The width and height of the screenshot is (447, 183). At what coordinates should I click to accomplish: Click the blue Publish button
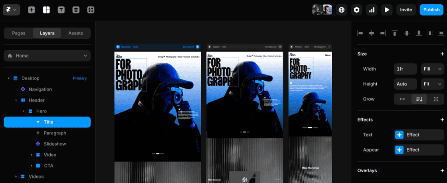click(x=431, y=10)
